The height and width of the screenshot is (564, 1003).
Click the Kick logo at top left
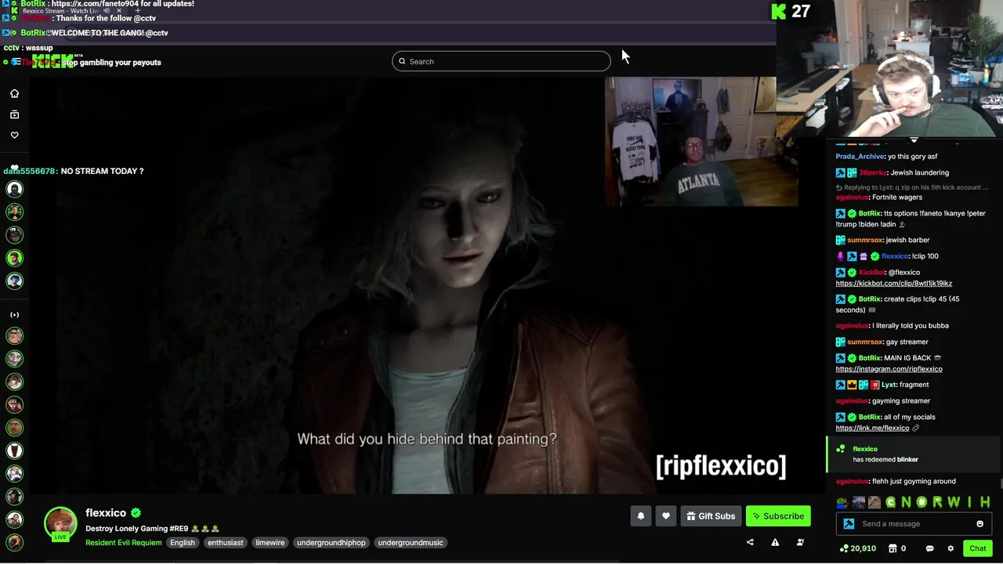click(52, 61)
